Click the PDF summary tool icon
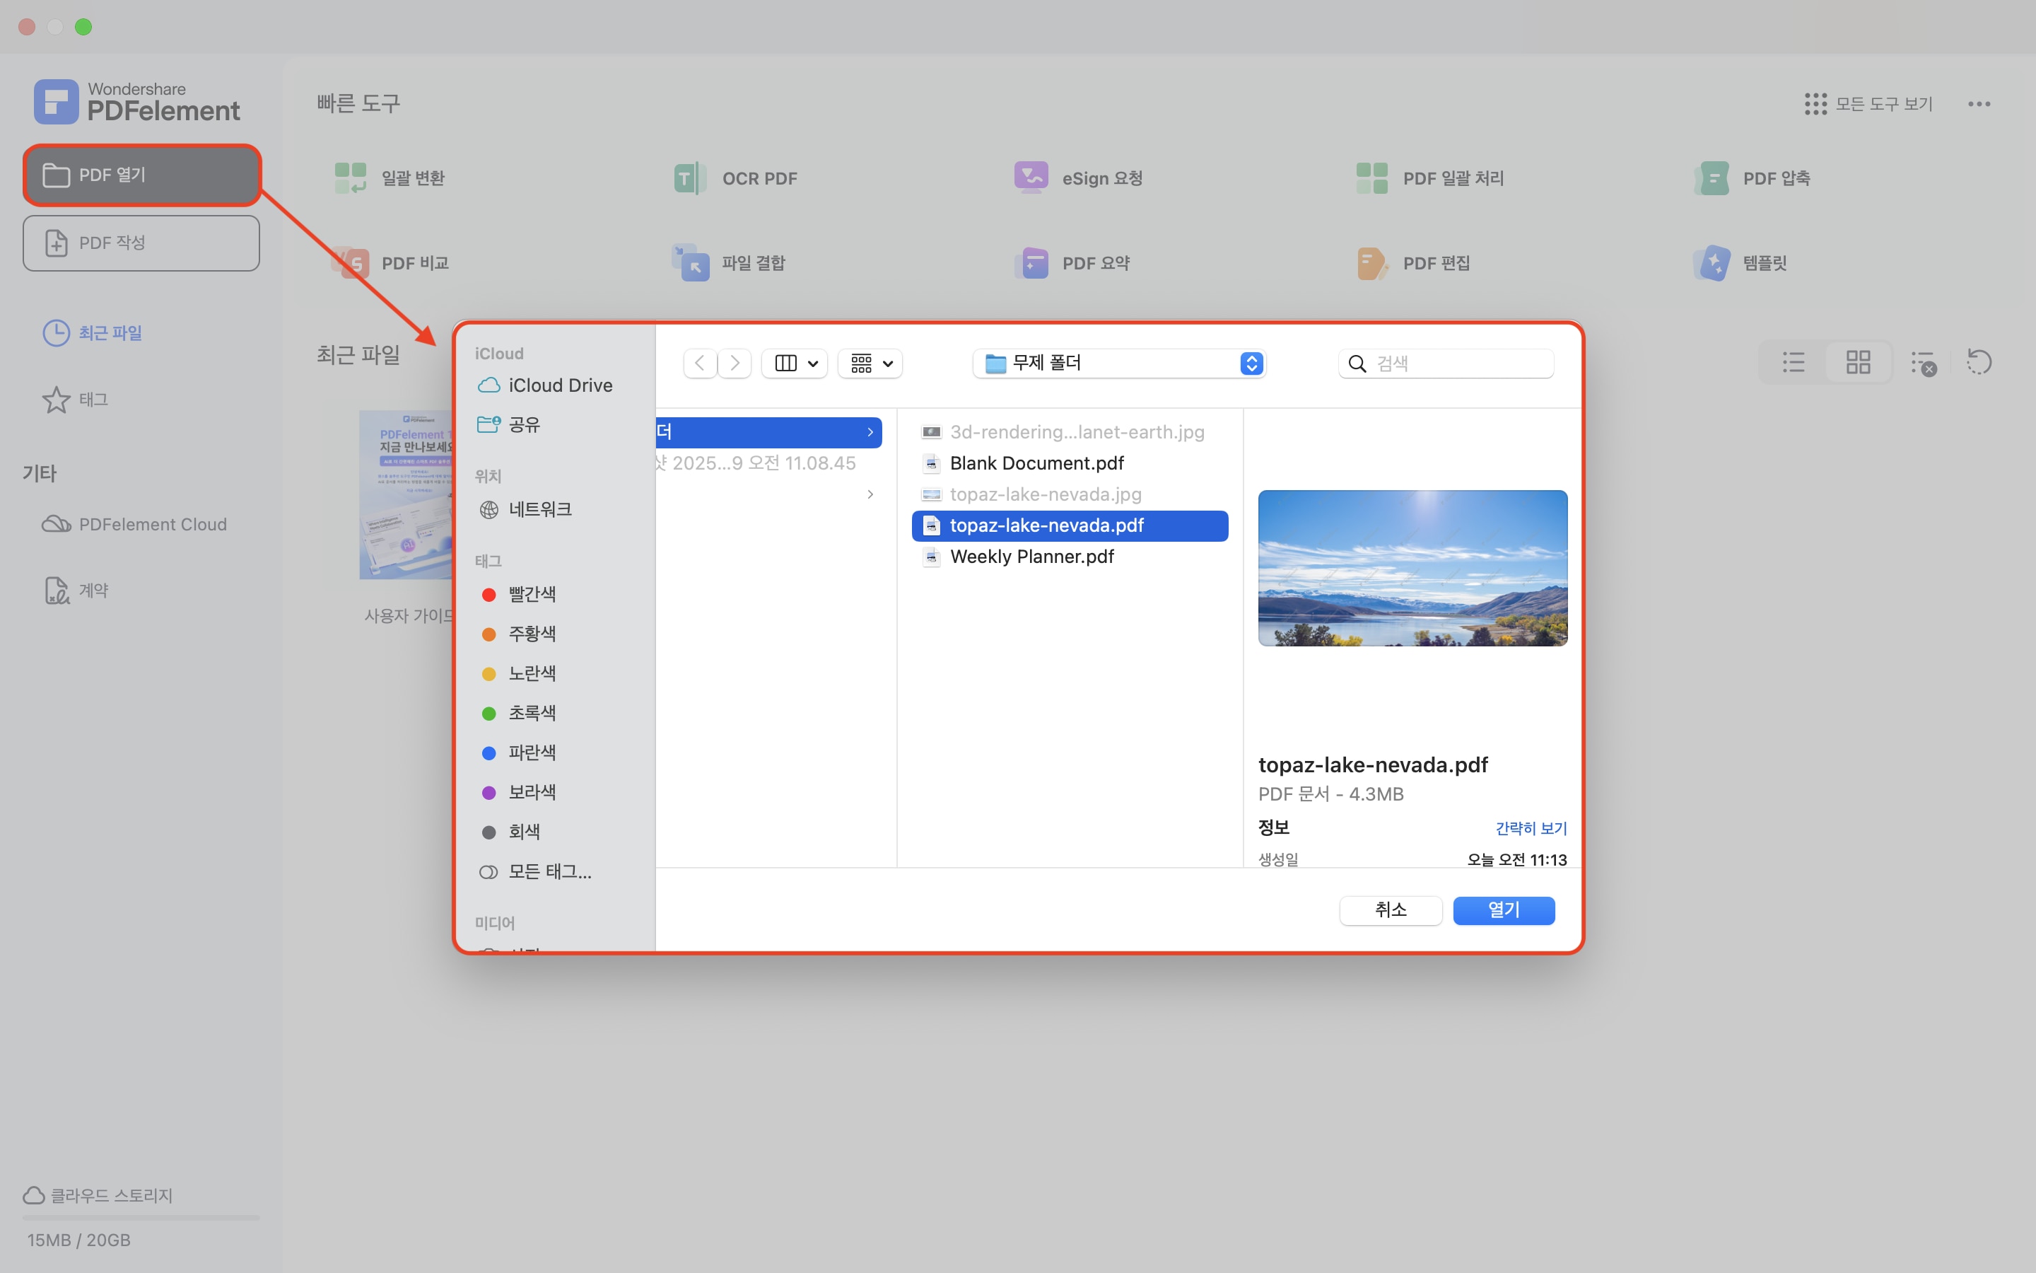The image size is (2036, 1273). [x=1032, y=262]
